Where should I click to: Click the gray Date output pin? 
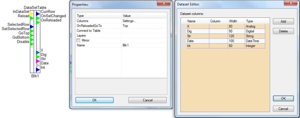point(38,66)
